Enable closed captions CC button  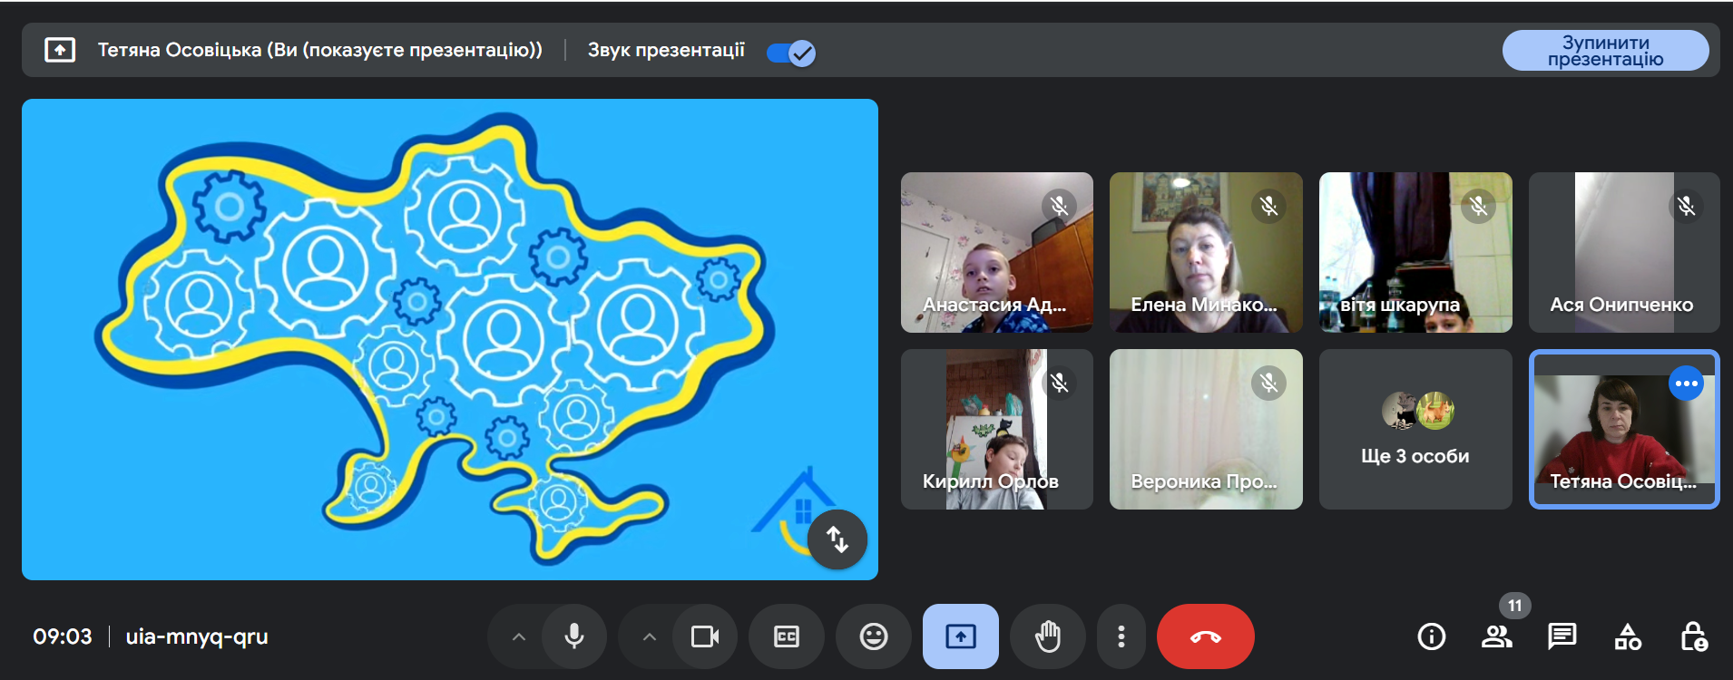click(x=787, y=636)
